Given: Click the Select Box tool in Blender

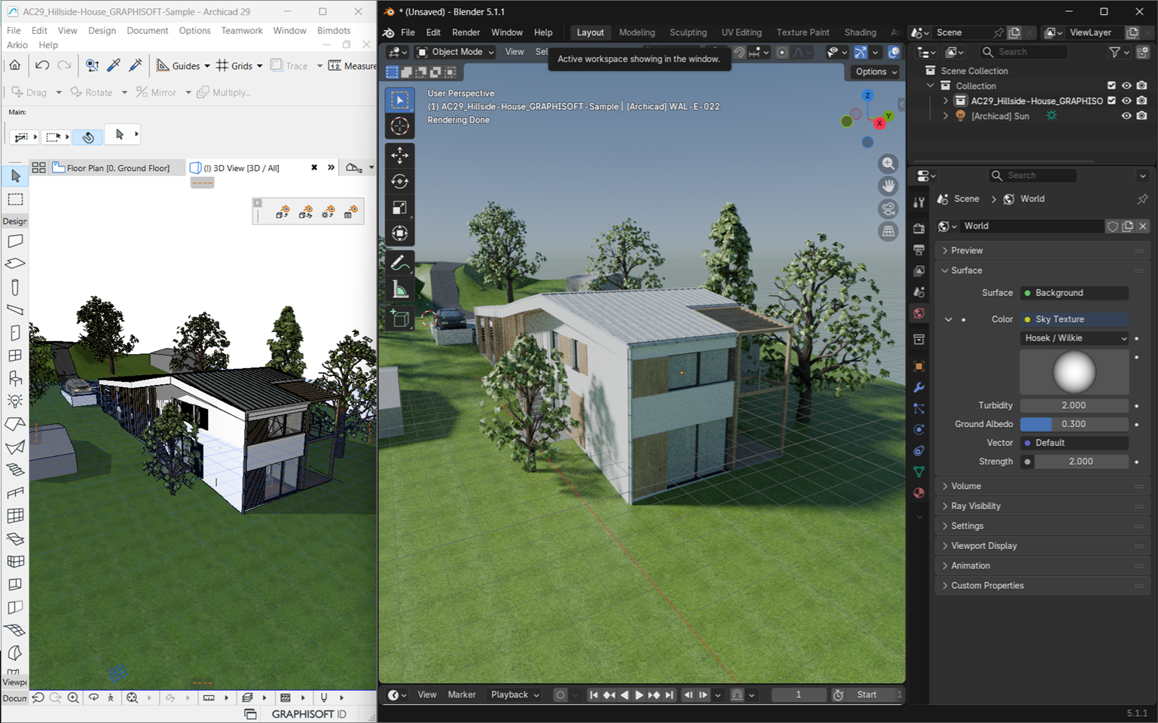Looking at the screenshot, I should coord(400,100).
